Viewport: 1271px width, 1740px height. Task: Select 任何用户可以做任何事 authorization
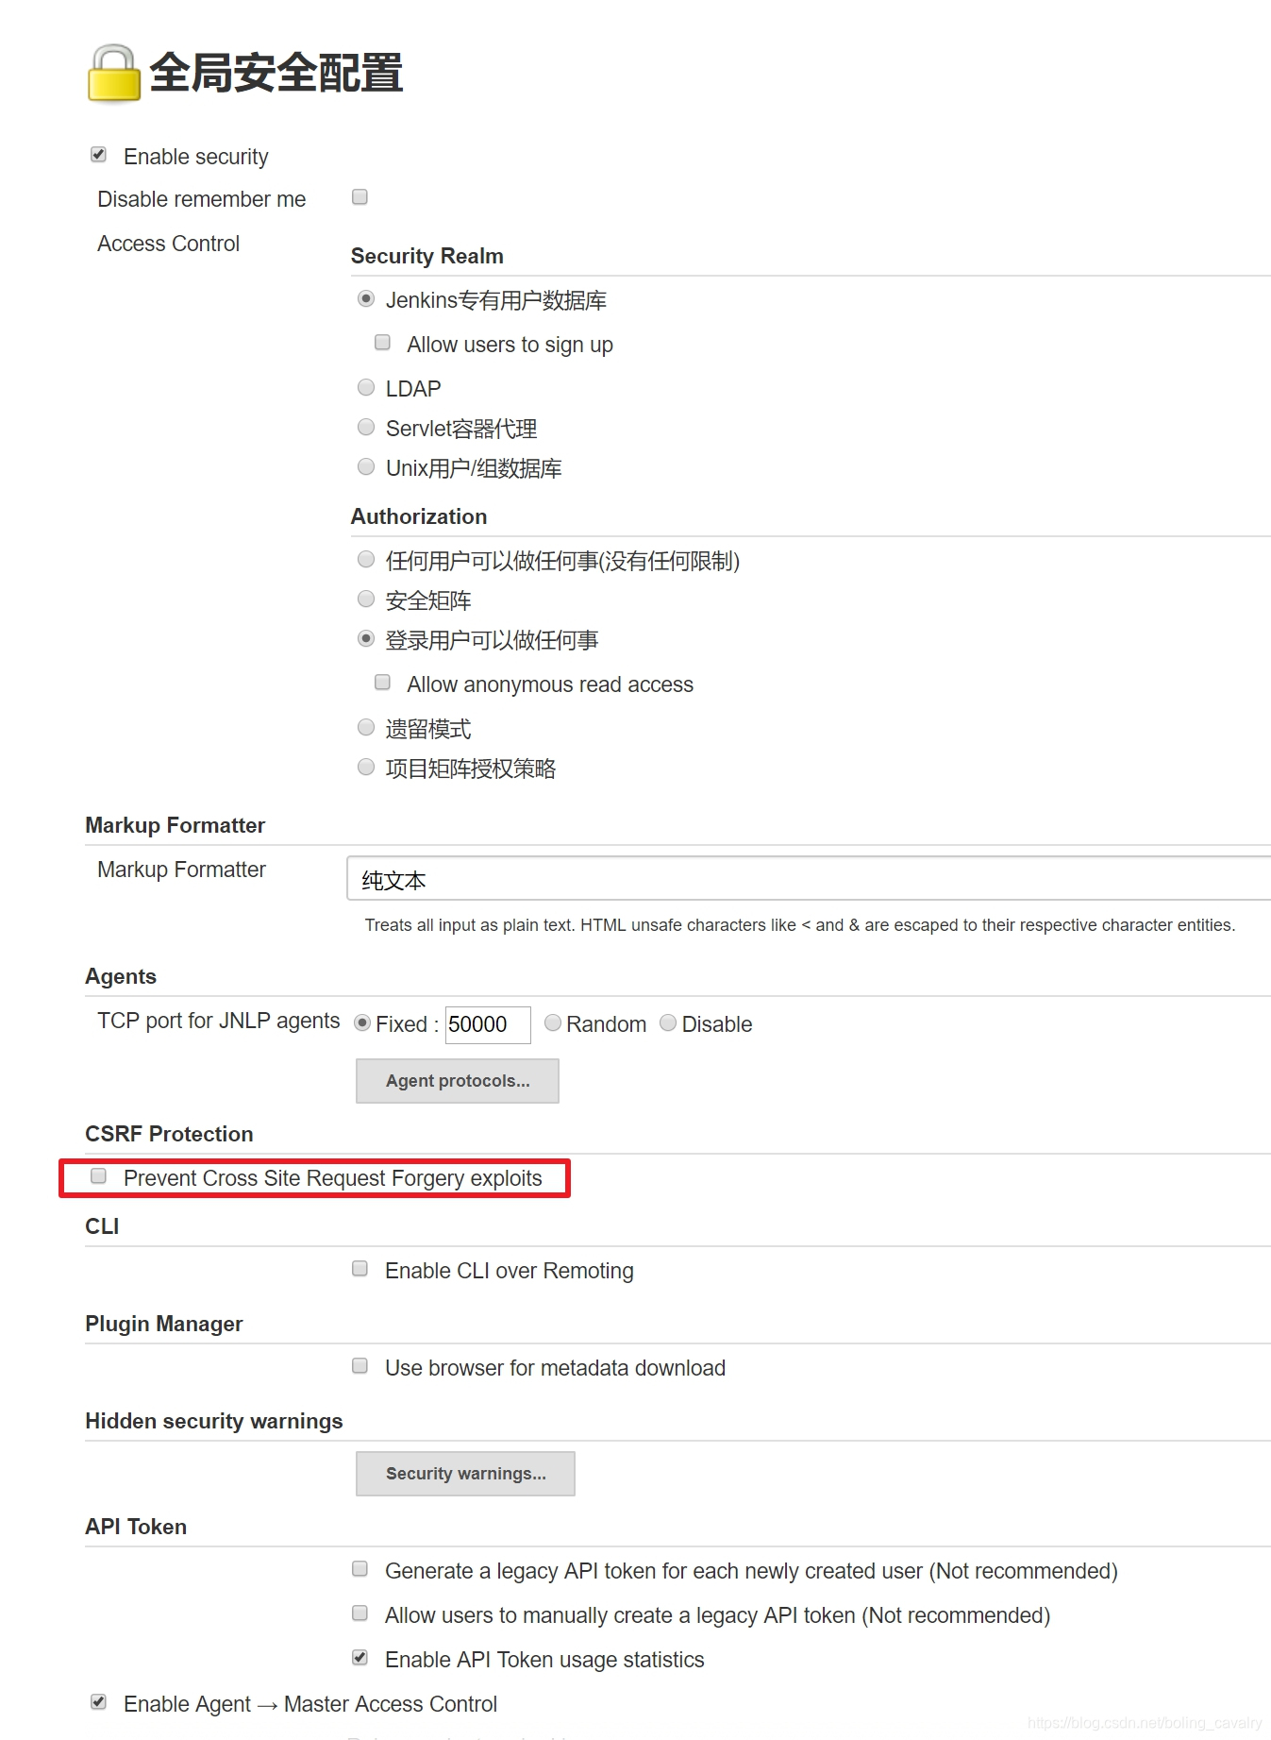click(366, 560)
